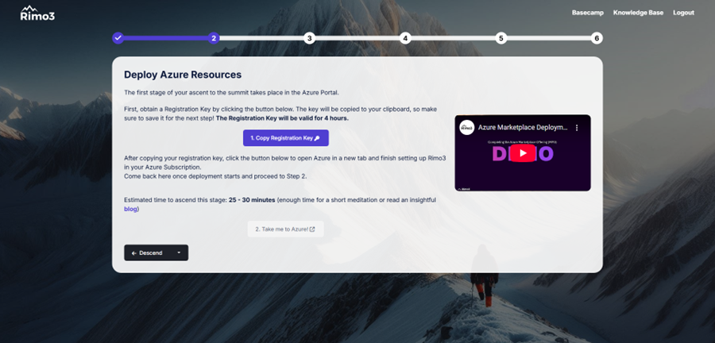This screenshot has width=715, height=343.
Task: Open Basecamp in the top navigation
Action: pos(587,13)
